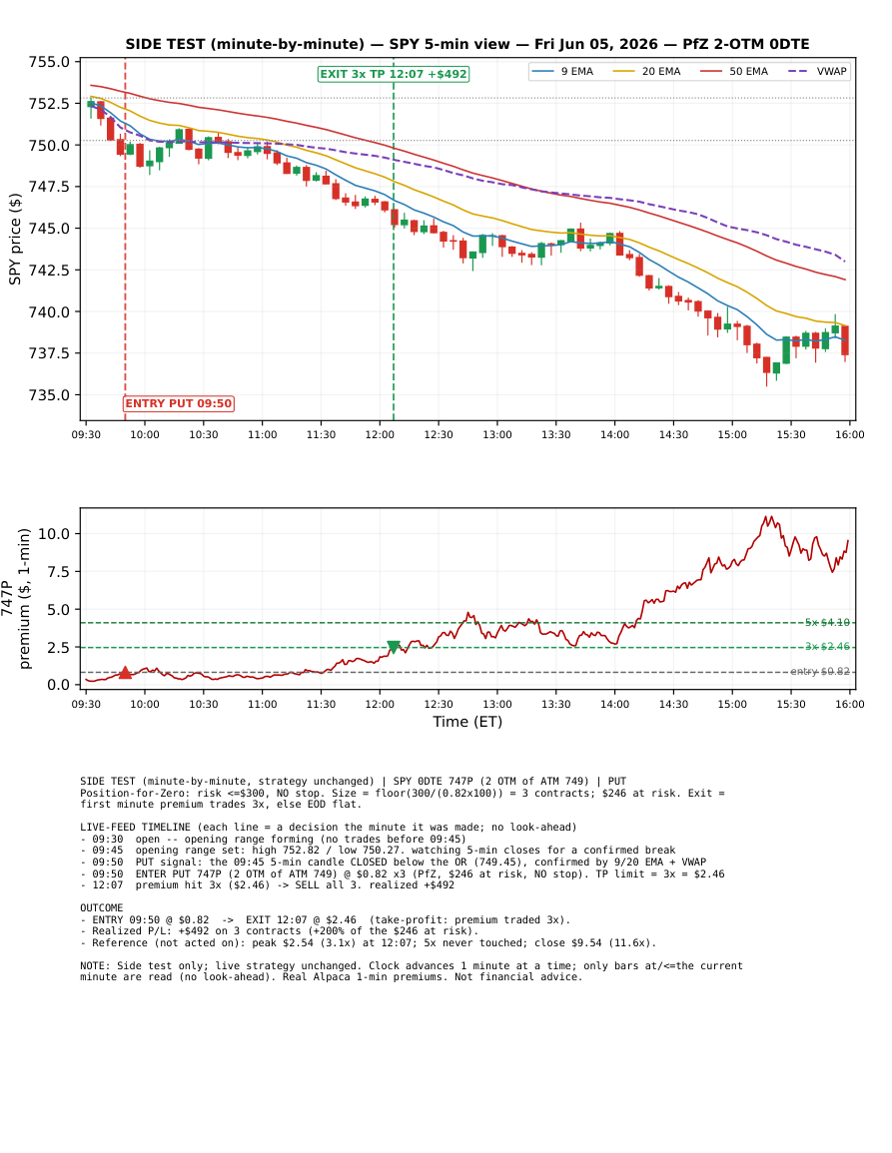
Task: Click the '12:07 premium hit 3x' timeline line
Action: pos(267,885)
